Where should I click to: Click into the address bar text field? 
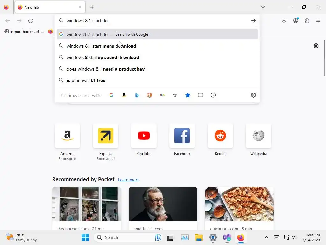(x=157, y=21)
